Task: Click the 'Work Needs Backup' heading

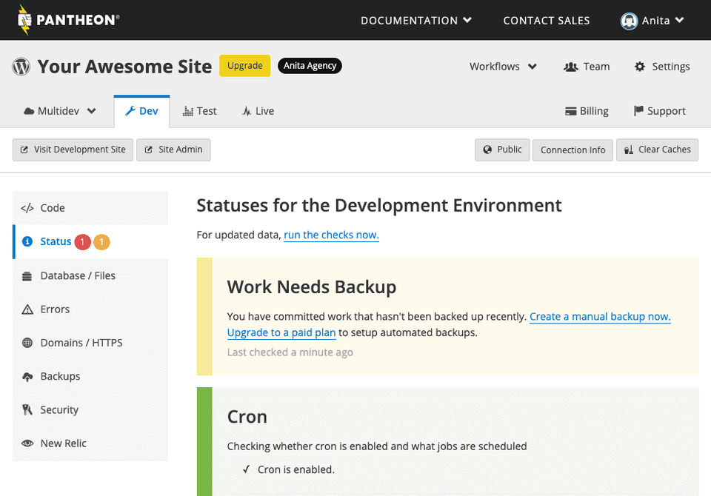Action: (312, 287)
